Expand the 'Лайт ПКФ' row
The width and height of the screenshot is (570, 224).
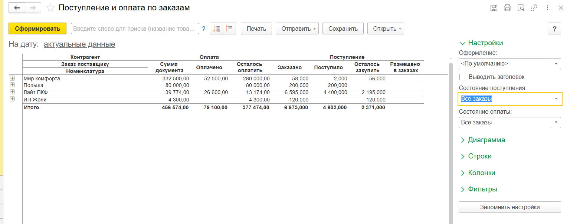12,92
